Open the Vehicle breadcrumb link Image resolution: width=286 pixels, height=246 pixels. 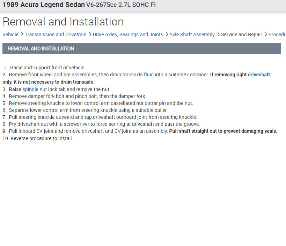click(x=10, y=34)
